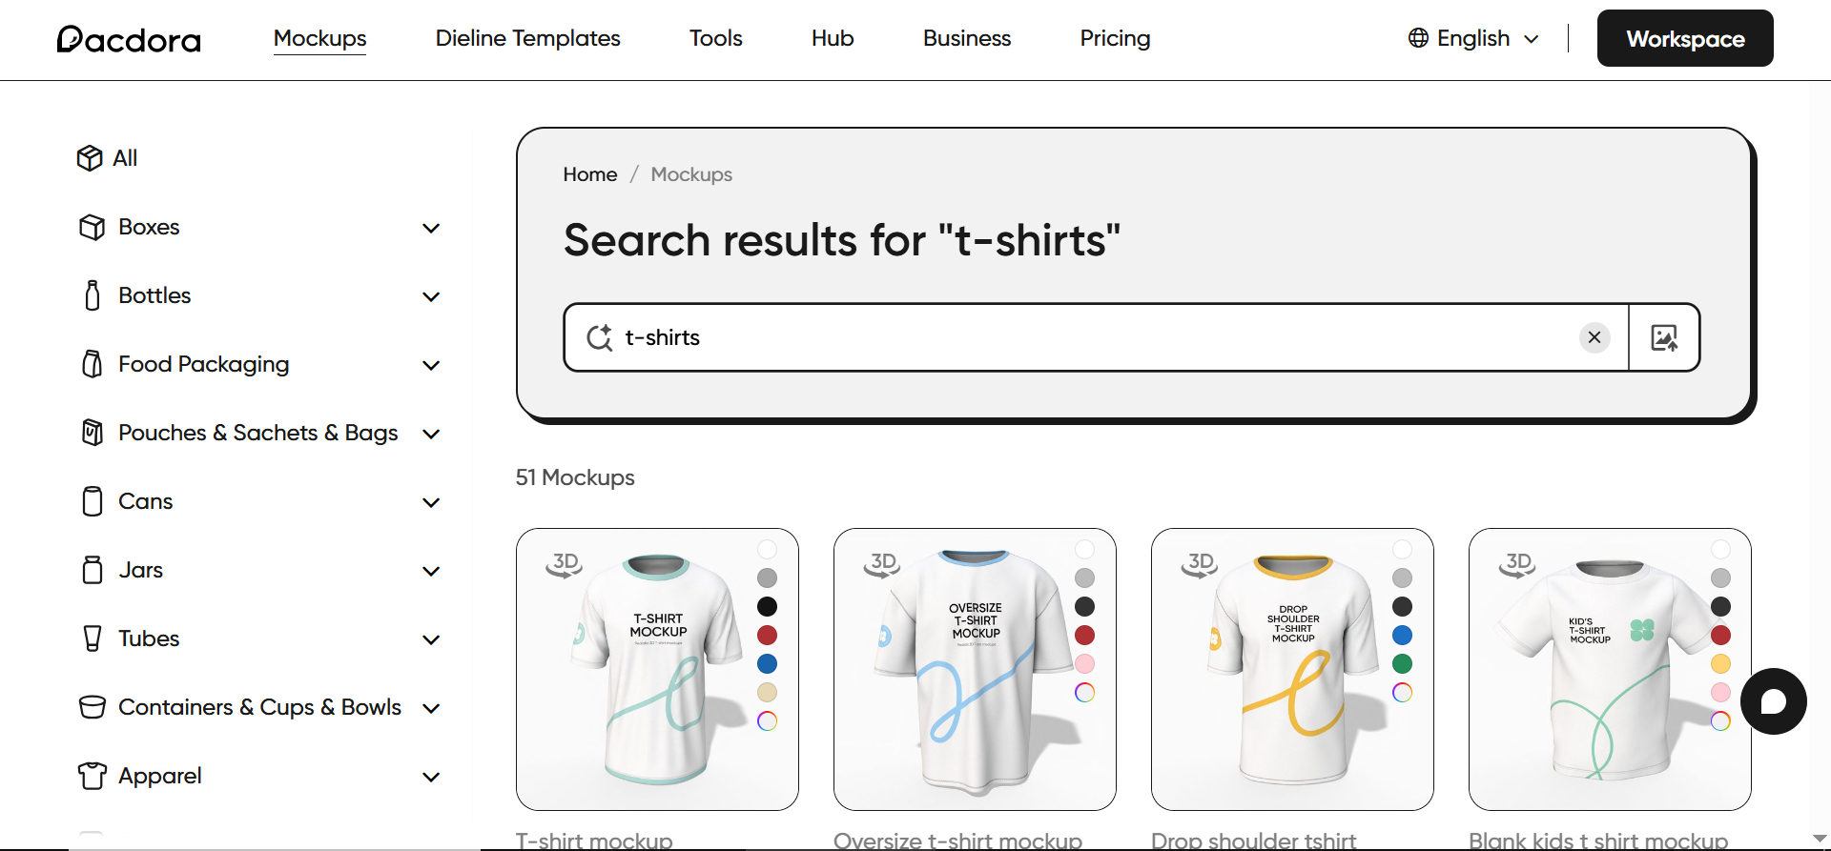Click the image upload search icon
Screen dimensions: 1831x851
click(x=1664, y=337)
